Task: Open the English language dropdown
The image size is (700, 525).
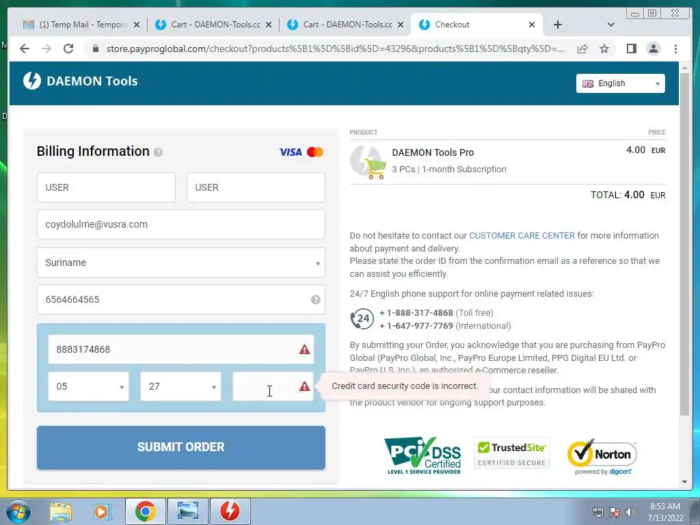Action: point(621,83)
